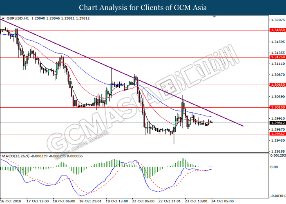The height and width of the screenshot is (204, 286).
Task: Select the GBPUSD.H1 symbol label
Action: point(14,18)
